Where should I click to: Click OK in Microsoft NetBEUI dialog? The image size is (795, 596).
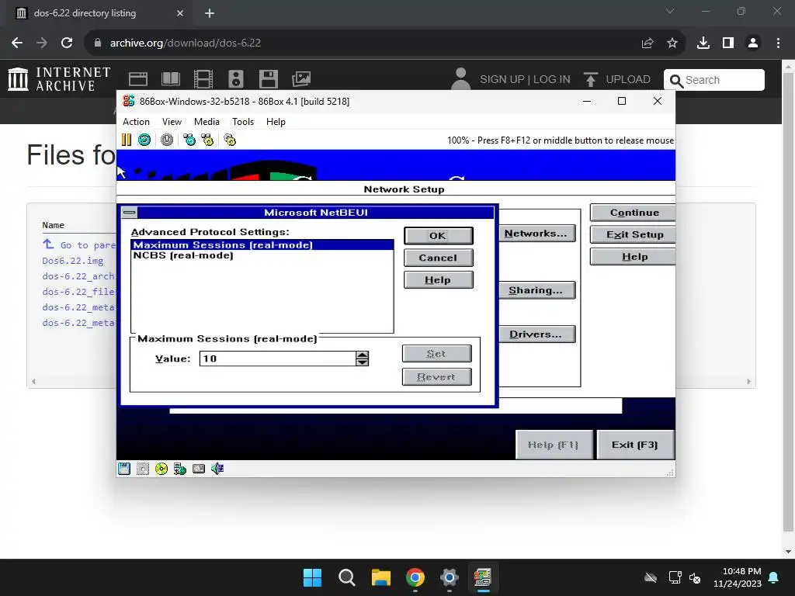click(x=439, y=236)
